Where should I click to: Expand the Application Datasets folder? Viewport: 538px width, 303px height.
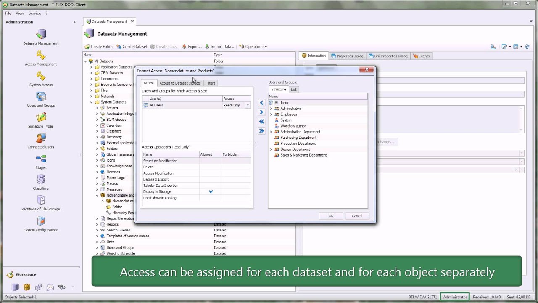(x=91, y=67)
